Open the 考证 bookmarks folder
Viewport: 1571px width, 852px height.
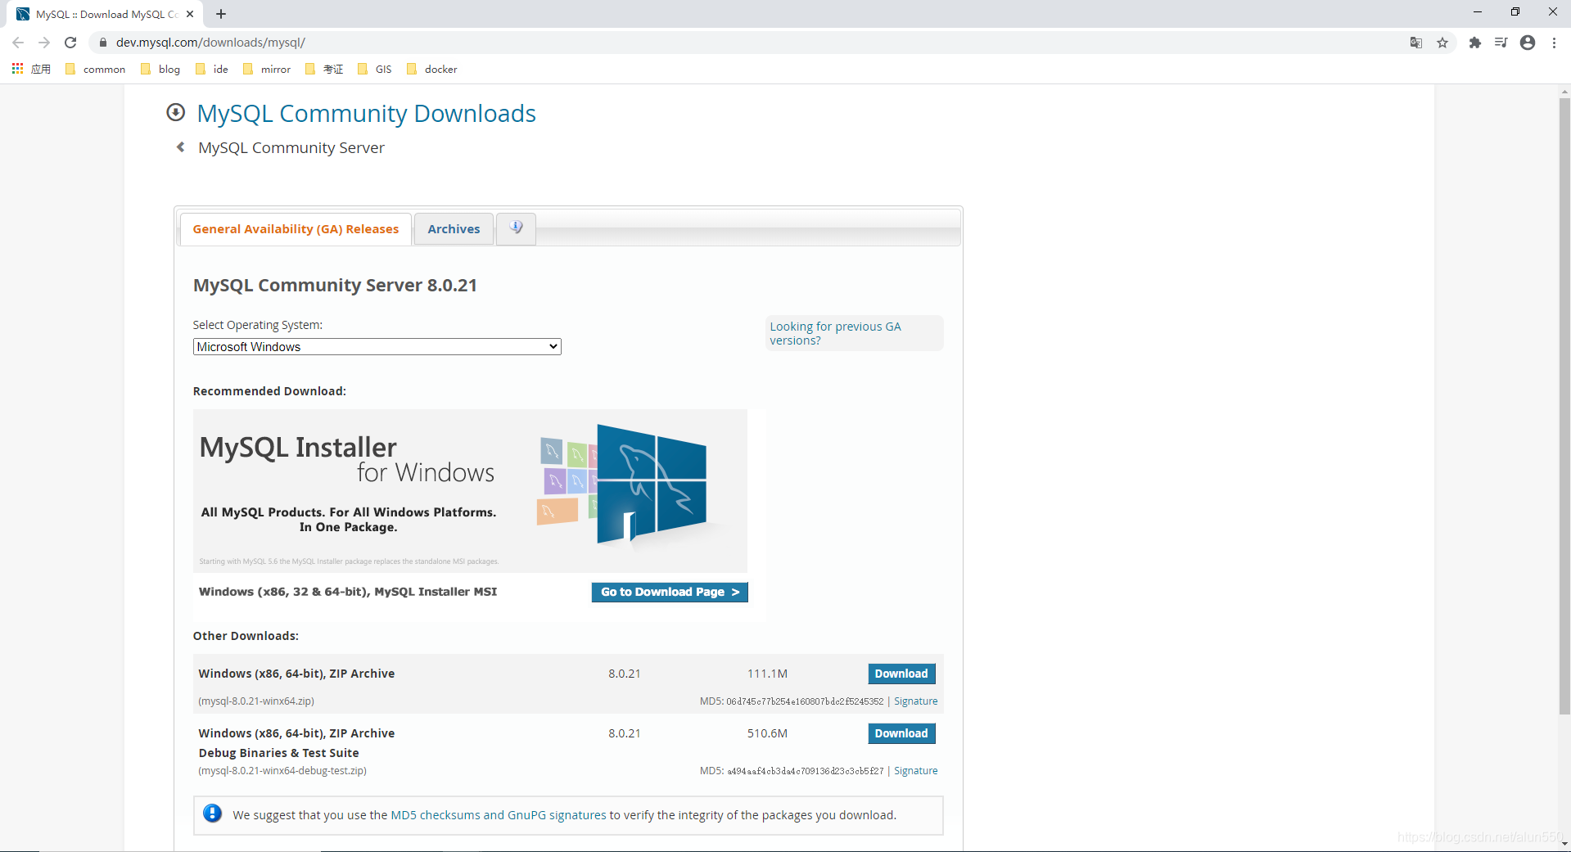coord(324,69)
